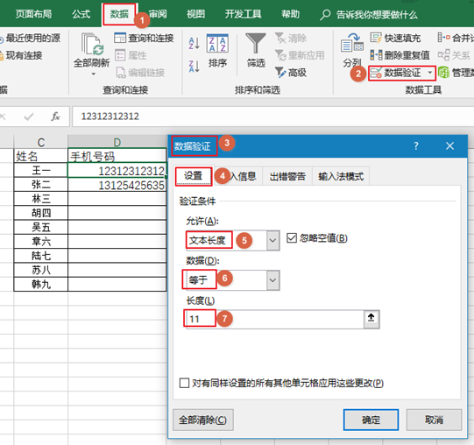Click Remove Duplicates (删除重复值) icon
The height and width of the screenshot is (445, 474).
click(x=376, y=55)
